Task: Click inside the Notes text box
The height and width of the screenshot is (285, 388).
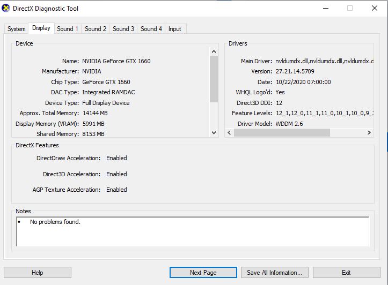Action: point(193,231)
